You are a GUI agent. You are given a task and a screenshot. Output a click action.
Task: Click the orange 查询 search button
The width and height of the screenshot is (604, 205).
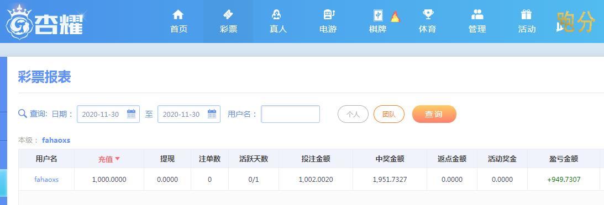coord(434,114)
